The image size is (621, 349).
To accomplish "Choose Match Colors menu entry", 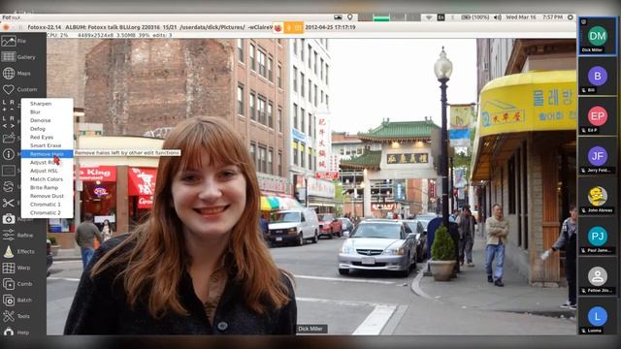I will pos(47,179).
